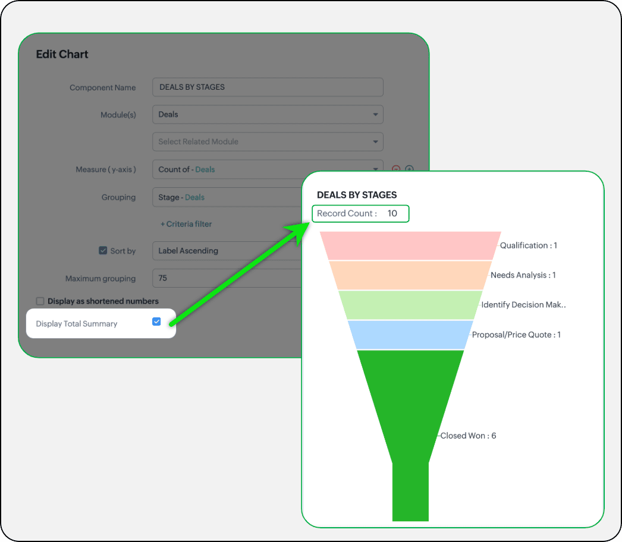
Task: Click the Record Count summary box
Action: [x=360, y=213]
